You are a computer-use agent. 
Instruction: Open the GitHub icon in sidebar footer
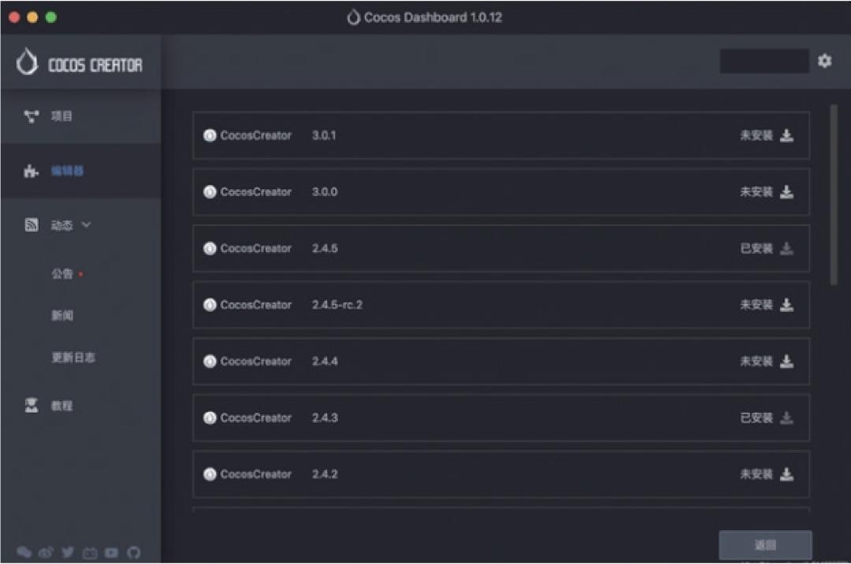(x=133, y=552)
